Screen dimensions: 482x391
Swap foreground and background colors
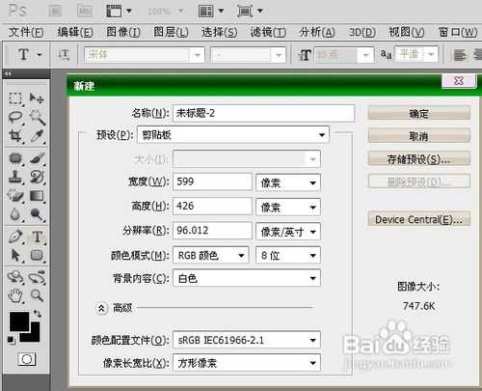click(x=38, y=314)
